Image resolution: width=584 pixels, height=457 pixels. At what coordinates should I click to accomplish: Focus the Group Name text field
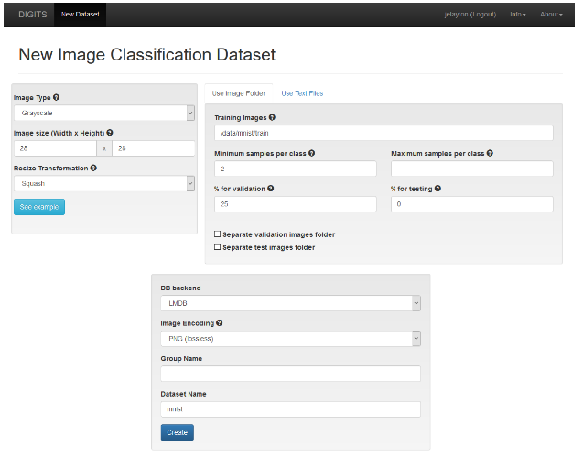click(289, 374)
